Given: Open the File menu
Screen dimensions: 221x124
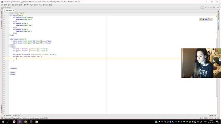Looking at the screenshot, I should [2, 5].
